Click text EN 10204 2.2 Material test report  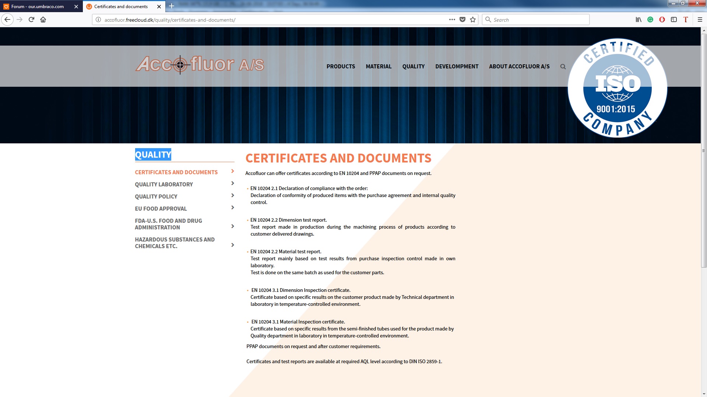coord(286,251)
